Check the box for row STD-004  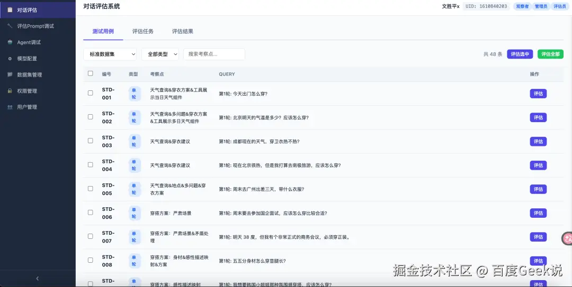click(x=91, y=164)
